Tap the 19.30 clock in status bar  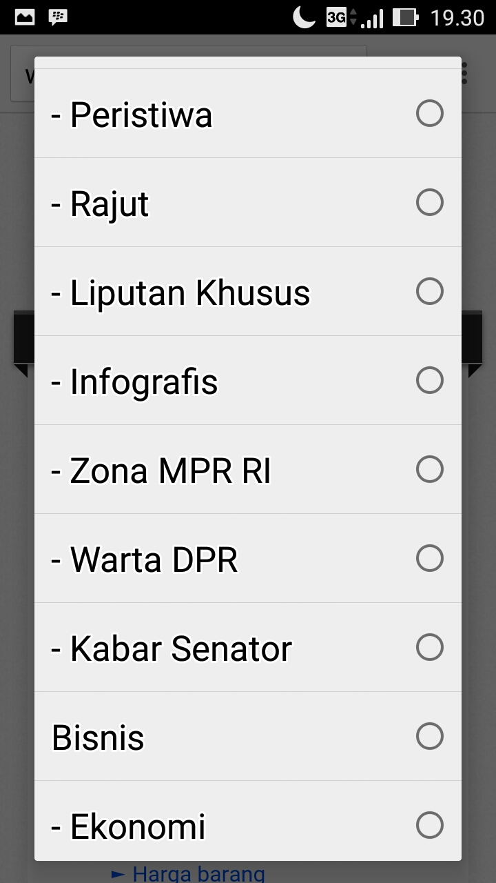[x=457, y=17]
